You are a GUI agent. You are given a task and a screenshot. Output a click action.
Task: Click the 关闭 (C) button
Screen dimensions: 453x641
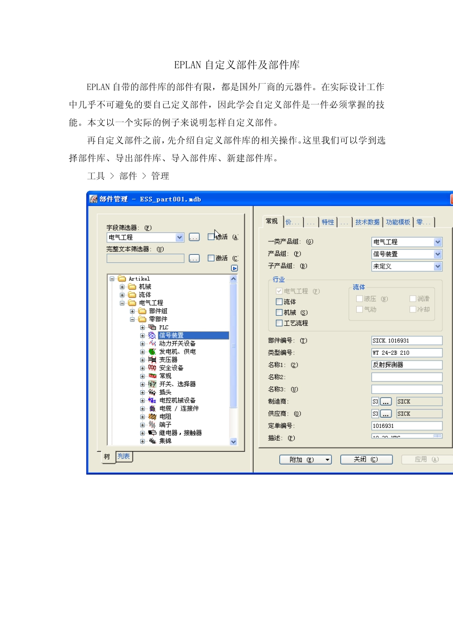click(366, 459)
